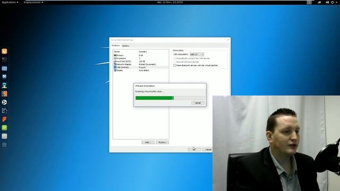Open the white round ball icon in dock
Image resolution: width=340 pixels, height=191 pixels.
coord(4,102)
